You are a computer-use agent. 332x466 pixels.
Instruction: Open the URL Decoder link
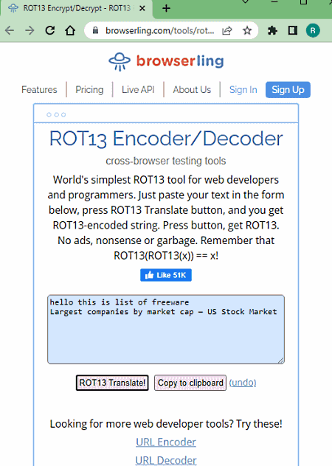166,460
